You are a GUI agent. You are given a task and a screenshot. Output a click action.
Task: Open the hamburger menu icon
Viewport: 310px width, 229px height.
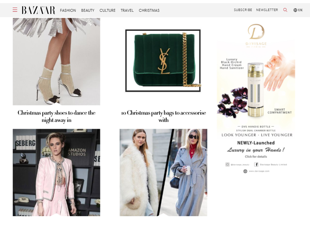[x=15, y=10]
